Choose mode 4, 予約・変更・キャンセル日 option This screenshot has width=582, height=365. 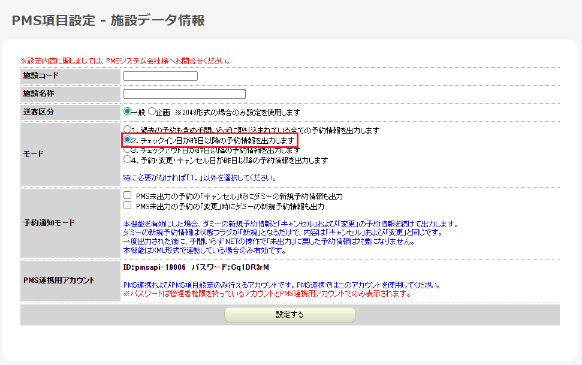pyautogui.click(x=127, y=160)
